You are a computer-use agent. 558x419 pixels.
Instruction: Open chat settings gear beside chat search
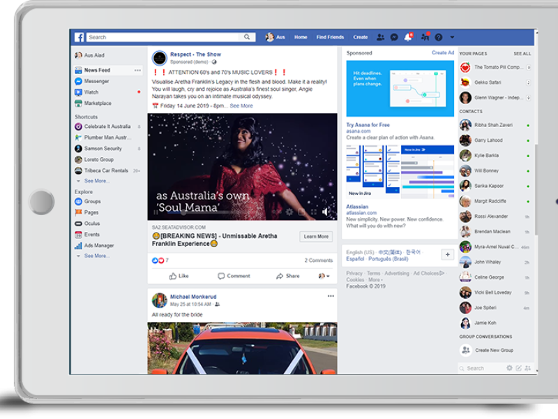coord(510,368)
